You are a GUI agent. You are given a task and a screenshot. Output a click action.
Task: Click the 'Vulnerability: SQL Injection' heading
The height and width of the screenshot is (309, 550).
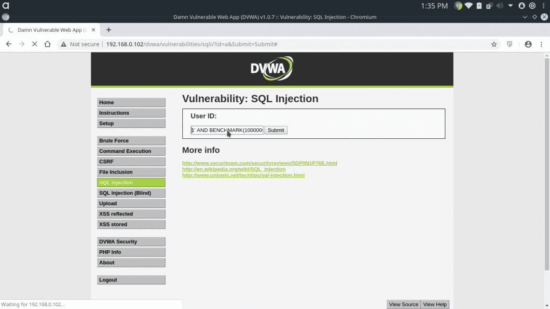pos(250,99)
